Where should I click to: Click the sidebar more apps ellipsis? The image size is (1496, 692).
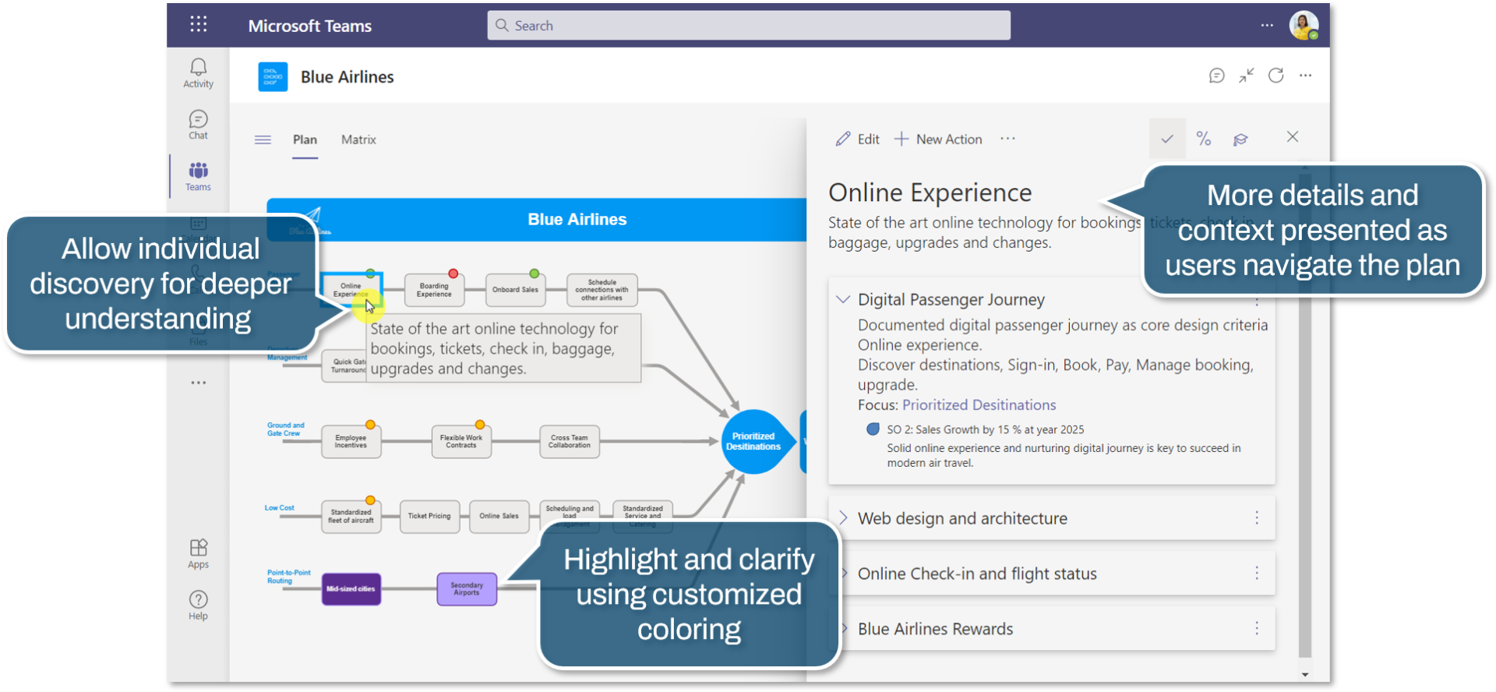[199, 383]
